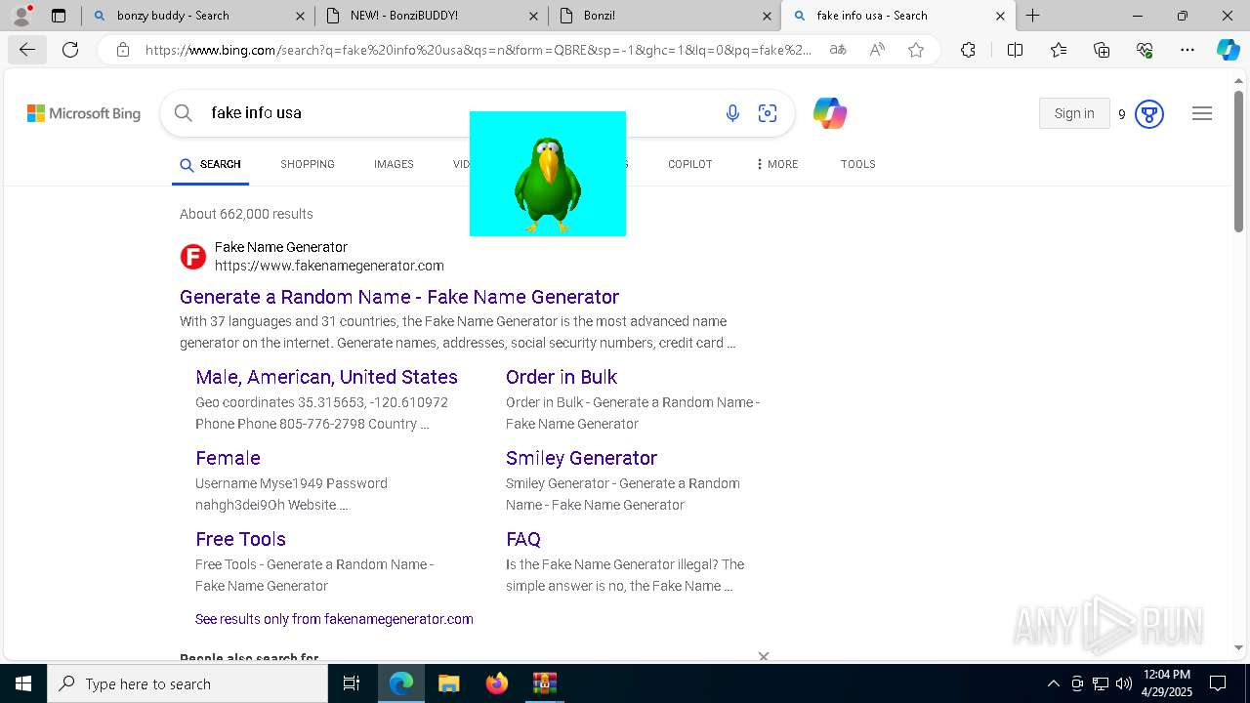Refresh the page
This screenshot has height=703, width=1250.
[x=70, y=50]
